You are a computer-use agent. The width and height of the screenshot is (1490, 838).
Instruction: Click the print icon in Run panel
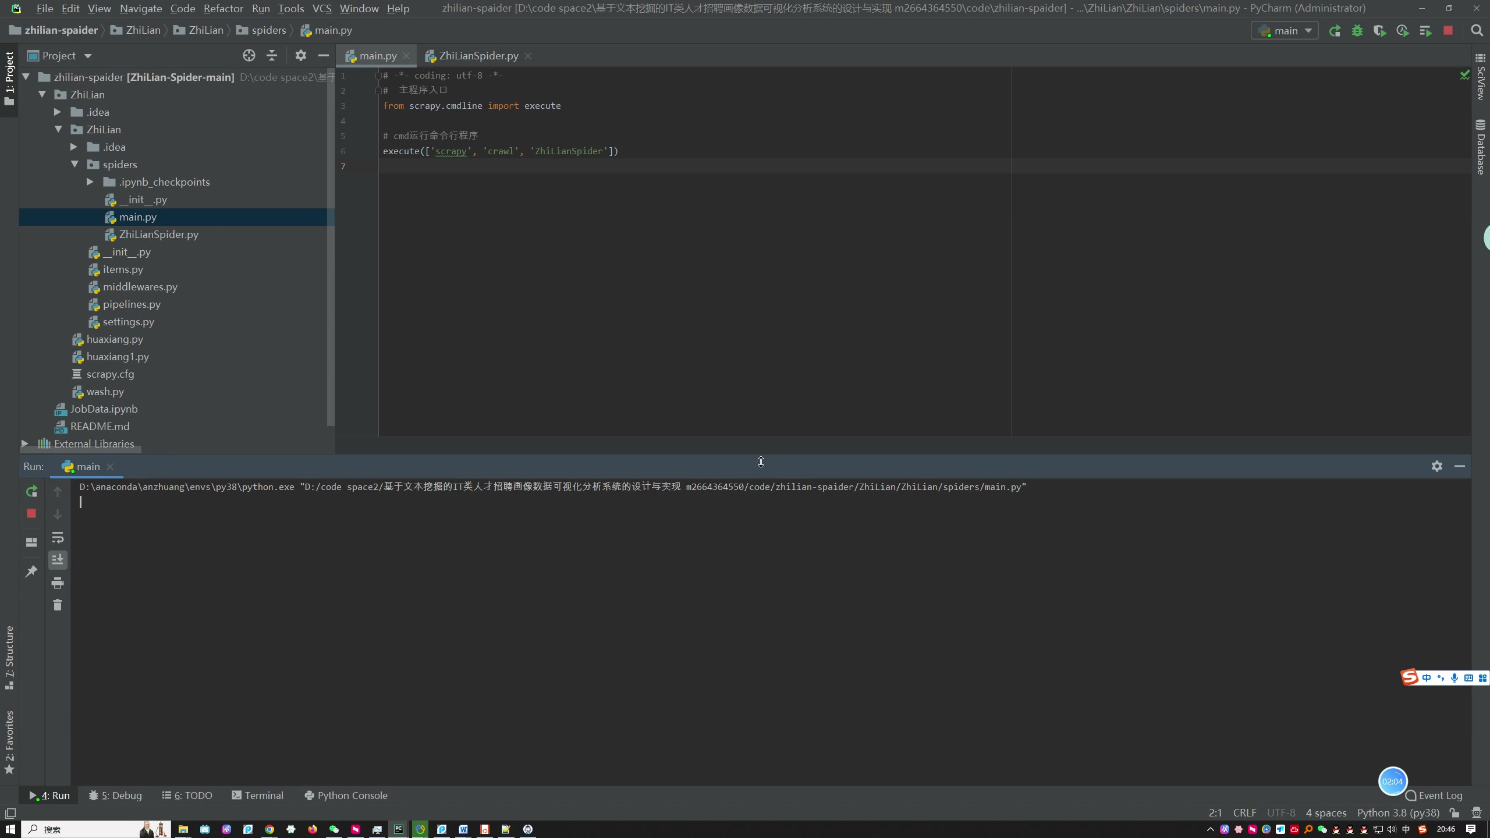[57, 583]
